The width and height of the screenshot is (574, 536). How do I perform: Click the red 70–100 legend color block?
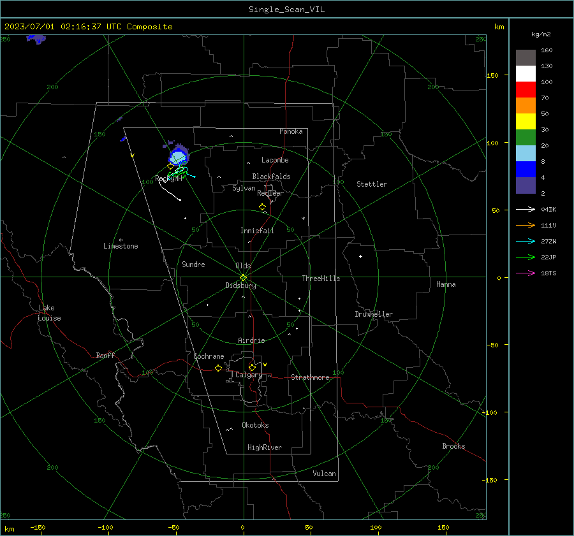526,90
